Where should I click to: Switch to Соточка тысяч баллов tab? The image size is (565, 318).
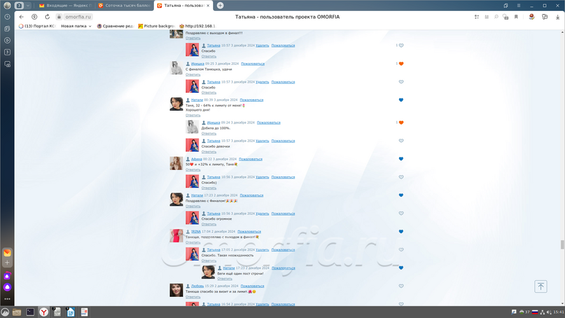point(124,5)
